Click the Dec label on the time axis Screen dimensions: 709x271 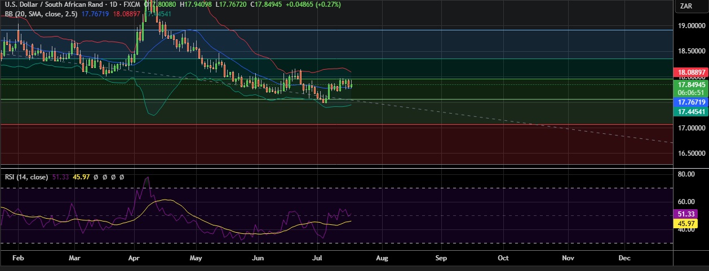624,258
